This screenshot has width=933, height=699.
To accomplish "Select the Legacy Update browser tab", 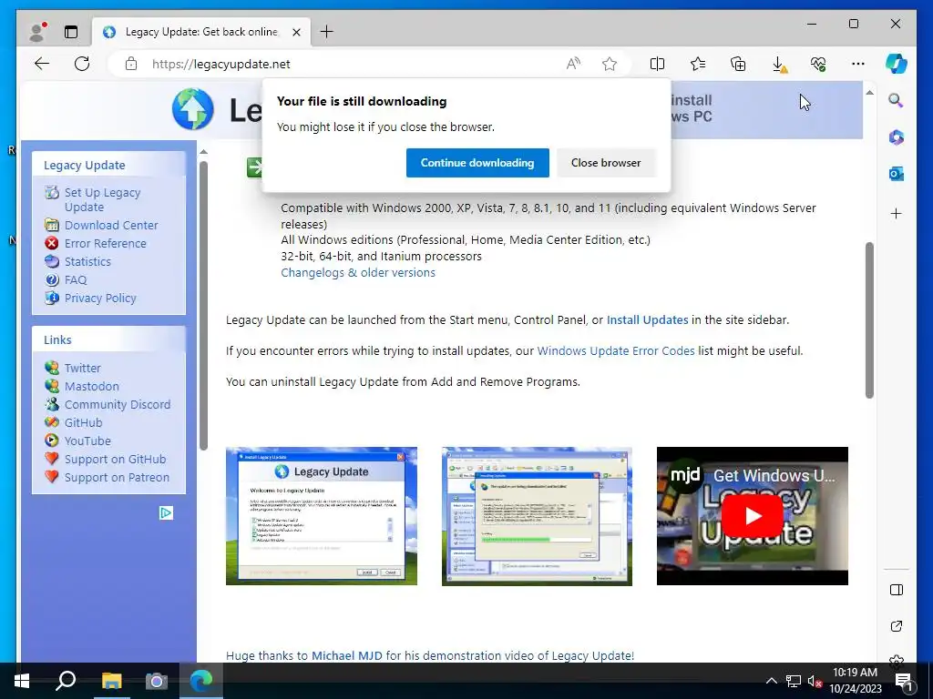I will 201,32.
